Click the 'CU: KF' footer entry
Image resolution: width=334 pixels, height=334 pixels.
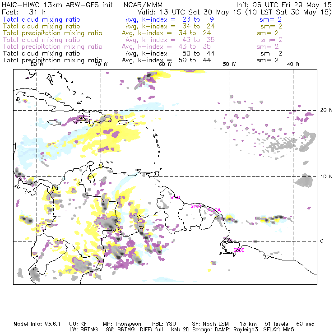[x=78, y=324]
